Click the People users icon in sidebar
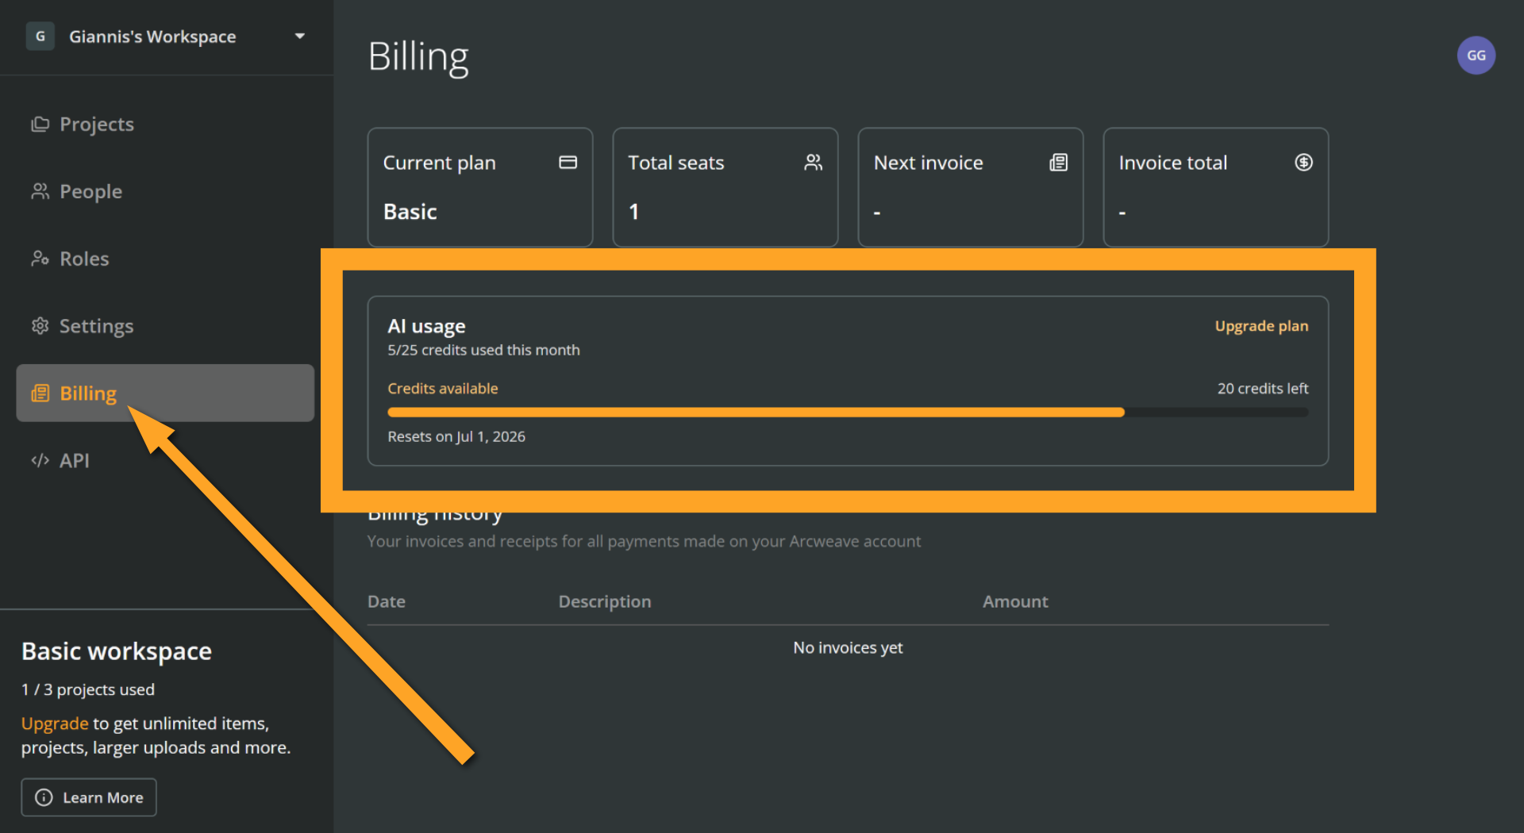 (40, 191)
